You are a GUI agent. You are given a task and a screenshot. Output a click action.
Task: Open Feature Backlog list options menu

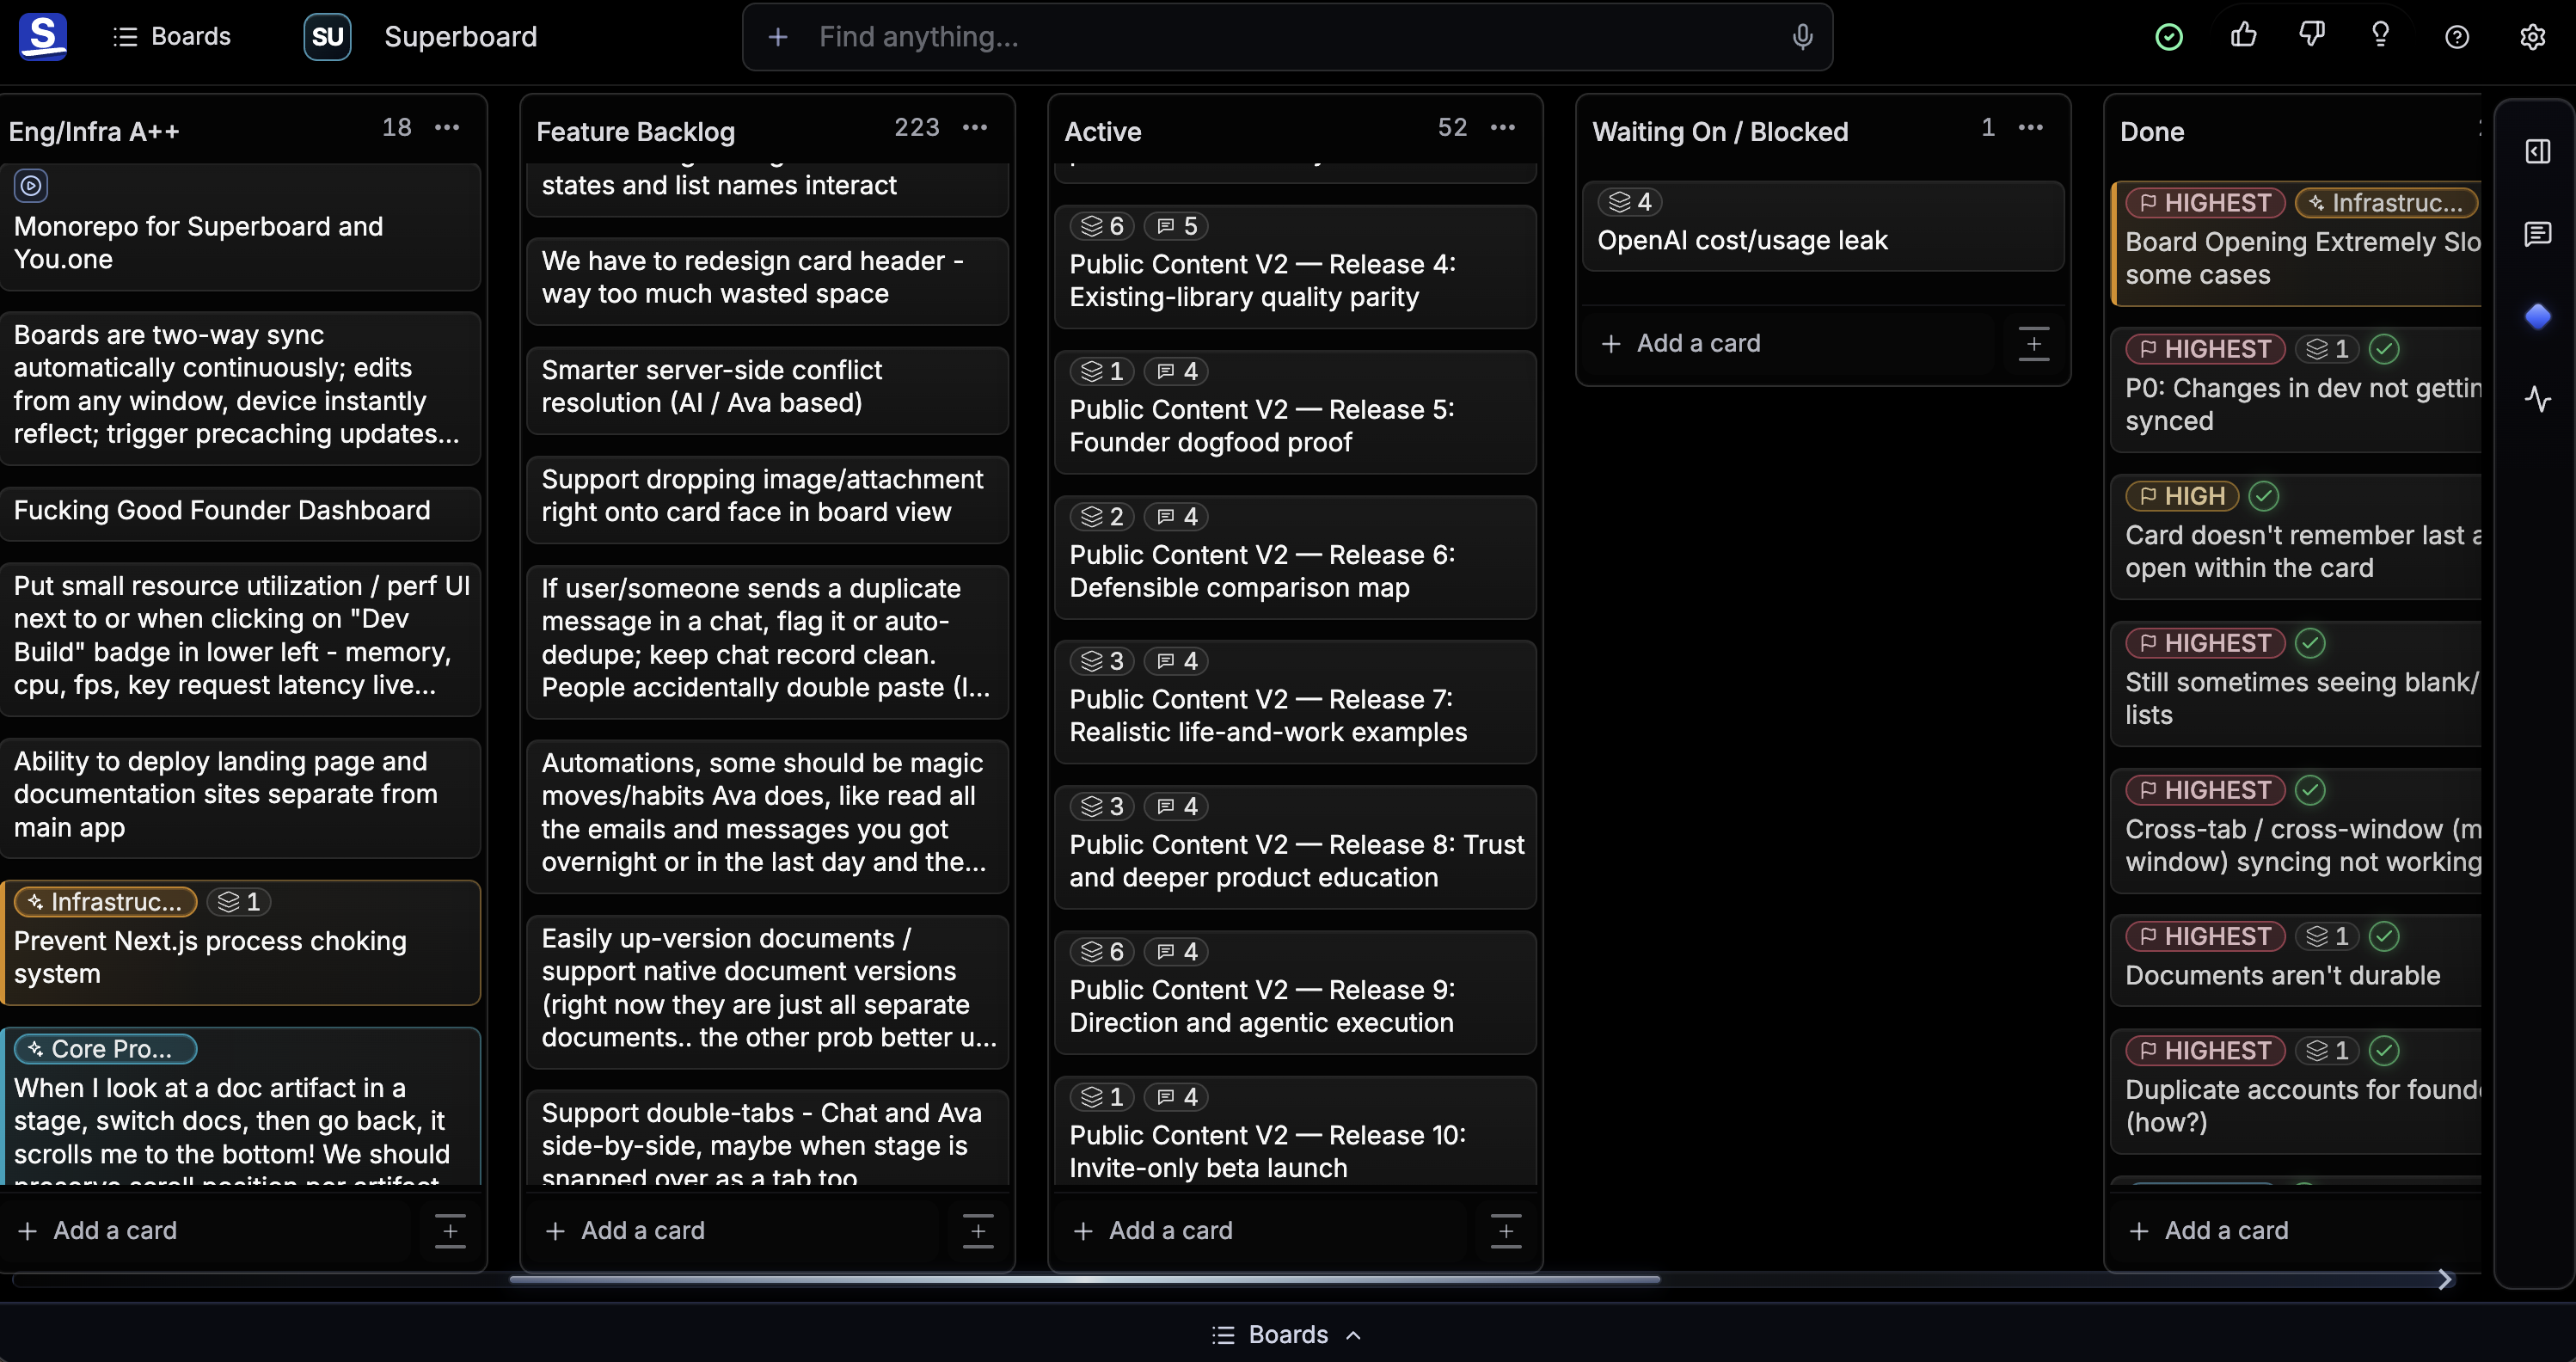pos(975,127)
